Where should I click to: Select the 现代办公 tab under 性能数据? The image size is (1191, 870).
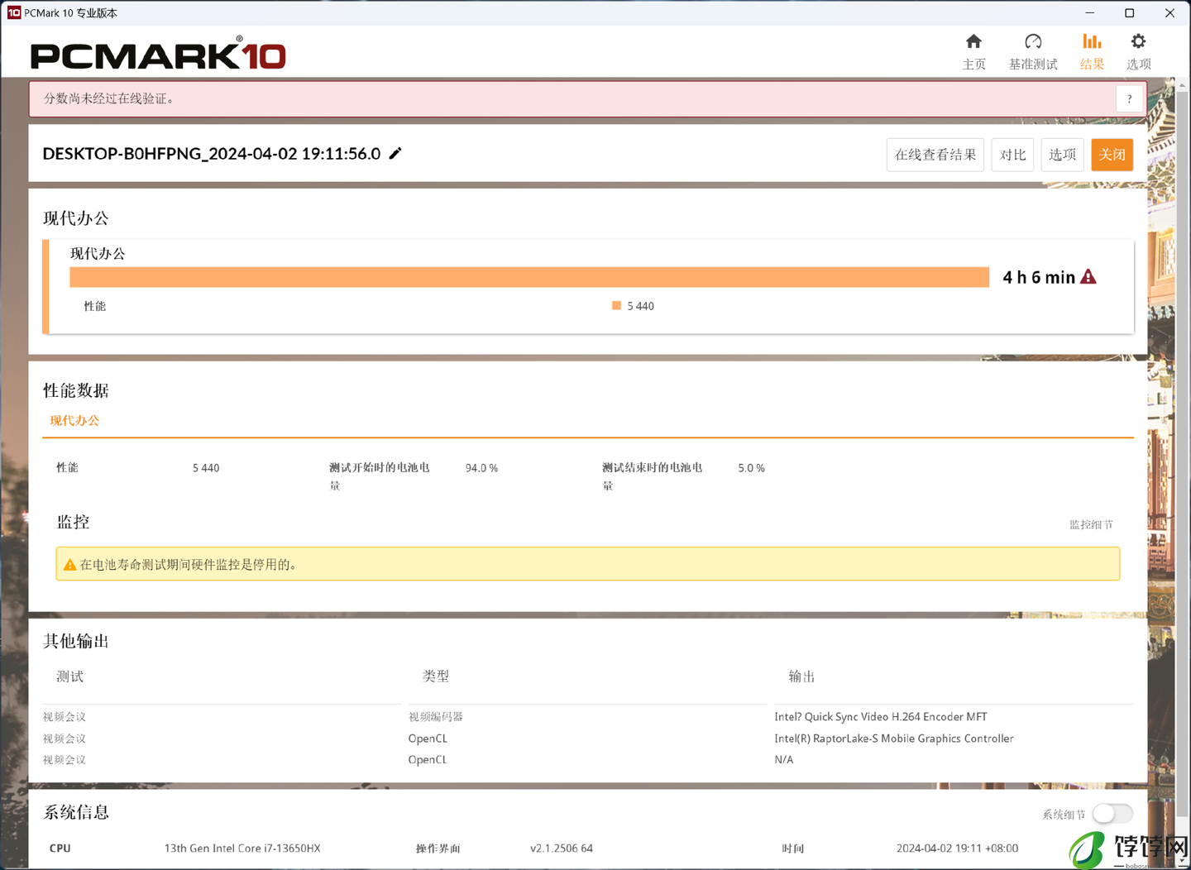[x=74, y=420]
